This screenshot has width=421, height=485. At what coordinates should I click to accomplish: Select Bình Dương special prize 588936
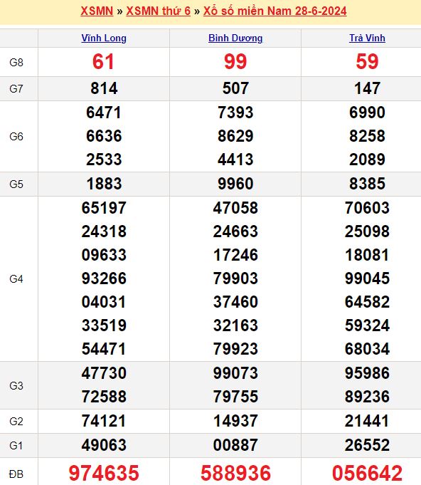click(x=235, y=473)
